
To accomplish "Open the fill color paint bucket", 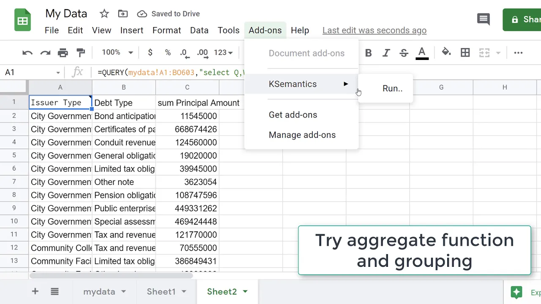I will click(x=446, y=53).
